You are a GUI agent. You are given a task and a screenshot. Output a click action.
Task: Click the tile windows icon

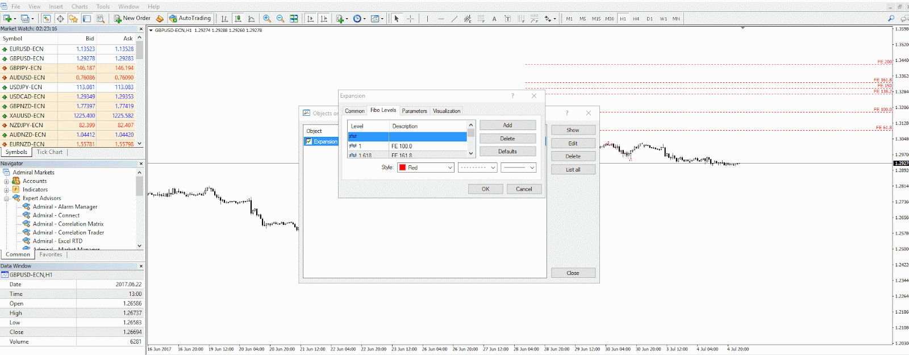pyautogui.click(x=294, y=19)
